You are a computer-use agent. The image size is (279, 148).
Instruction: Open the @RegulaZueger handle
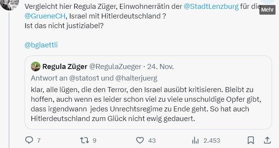115,67
